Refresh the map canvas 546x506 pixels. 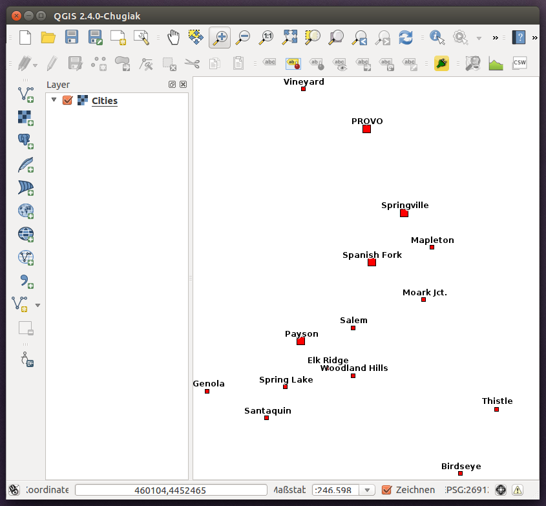click(406, 38)
